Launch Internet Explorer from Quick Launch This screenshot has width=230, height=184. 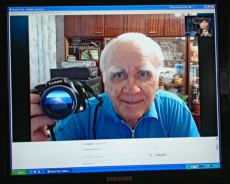[31, 172]
